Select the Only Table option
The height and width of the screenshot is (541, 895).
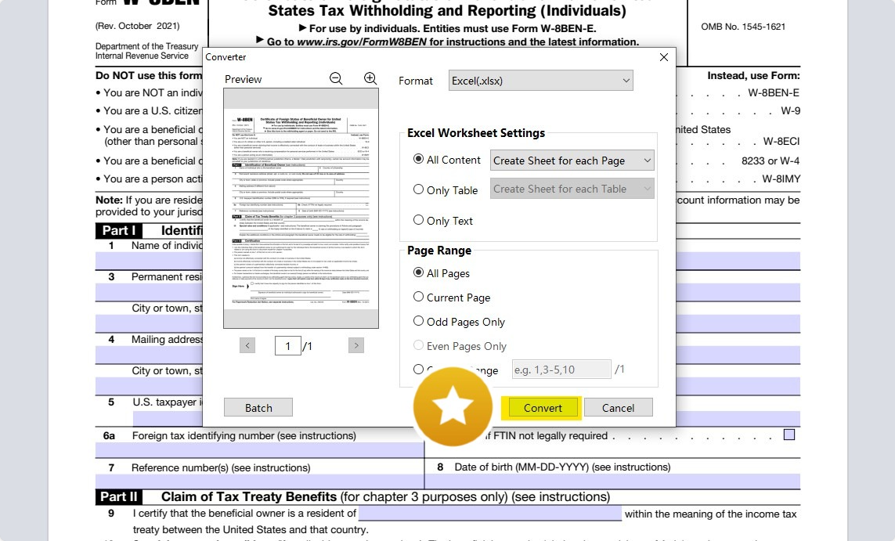[418, 189]
